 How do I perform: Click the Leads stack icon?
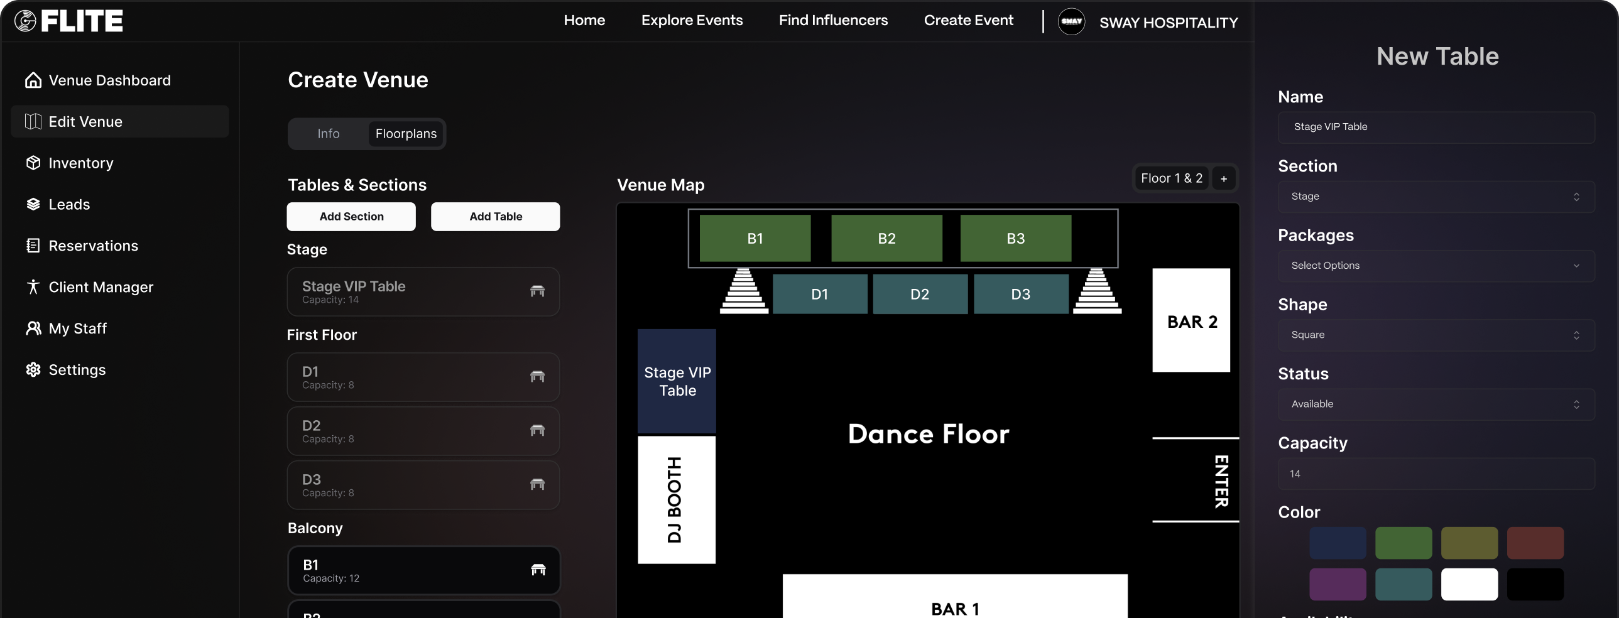tap(33, 204)
